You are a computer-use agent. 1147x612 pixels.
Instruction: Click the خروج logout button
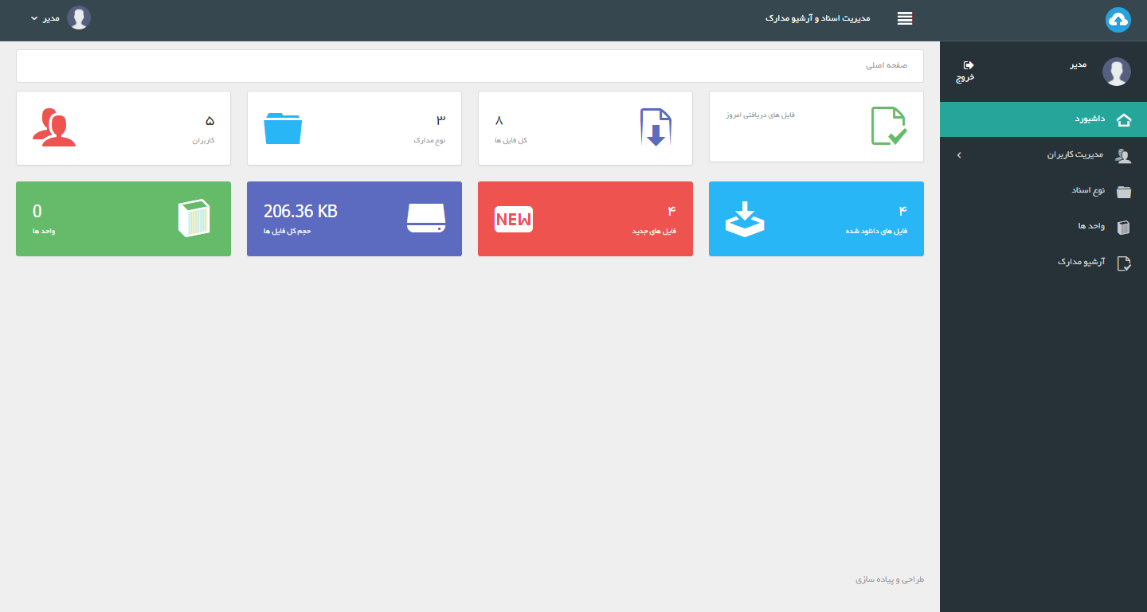point(965,71)
